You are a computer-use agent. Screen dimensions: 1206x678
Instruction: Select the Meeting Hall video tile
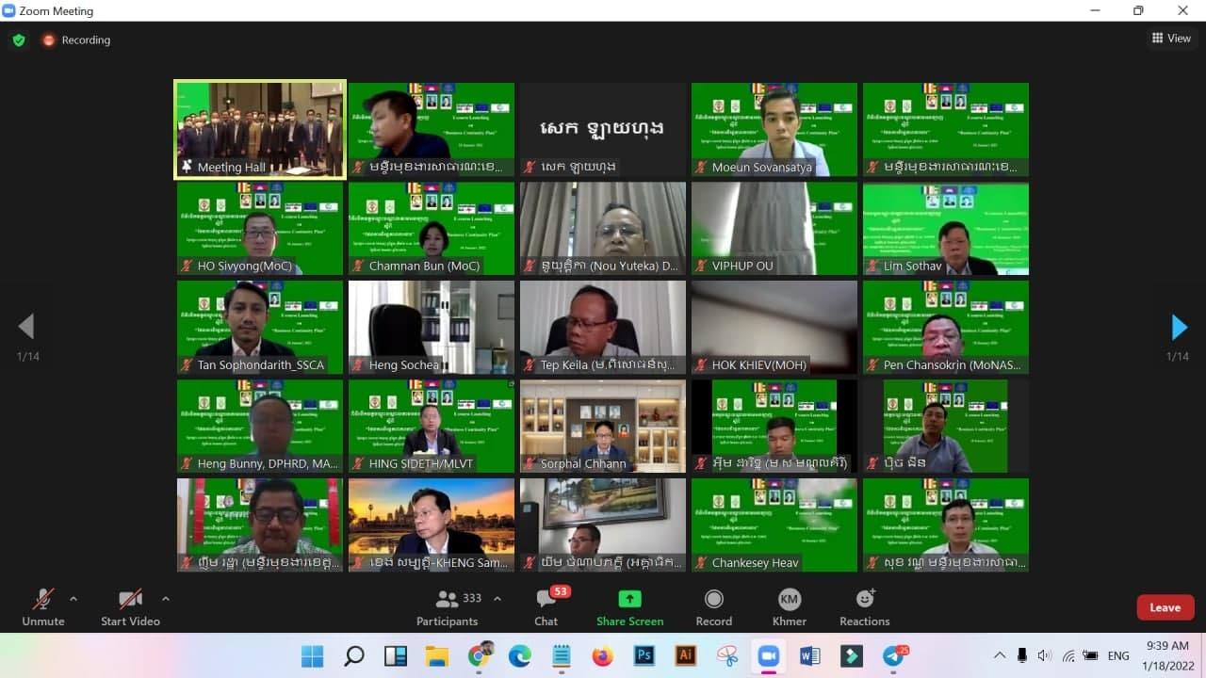260,129
